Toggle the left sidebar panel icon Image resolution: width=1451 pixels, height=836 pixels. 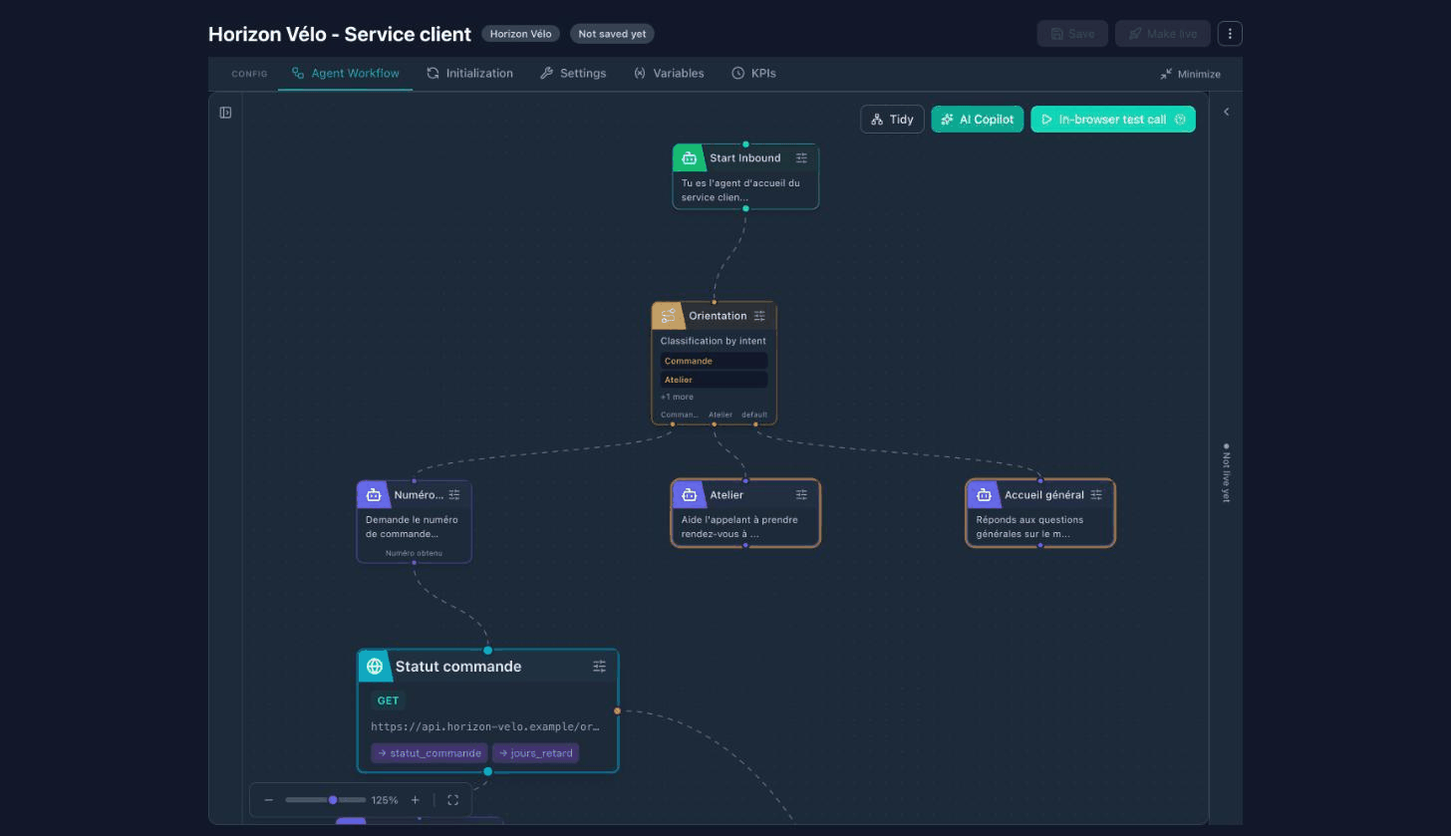pos(225,113)
